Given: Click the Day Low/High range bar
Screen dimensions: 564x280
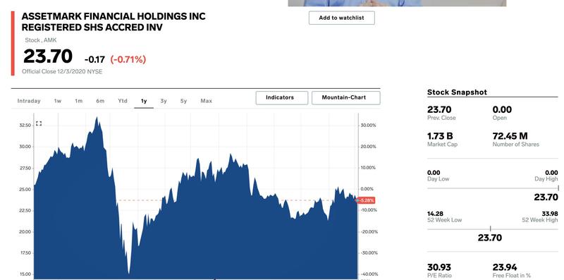Looking at the screenshot, I should coord(493,188).
